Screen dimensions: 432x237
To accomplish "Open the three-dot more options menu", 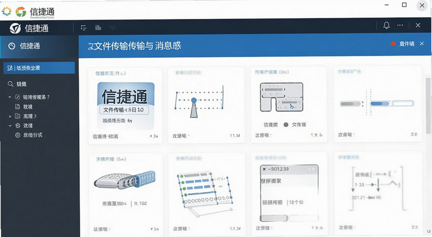I will [400, 25].
